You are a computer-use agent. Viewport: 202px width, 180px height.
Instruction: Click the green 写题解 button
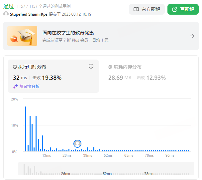point(183,9)
